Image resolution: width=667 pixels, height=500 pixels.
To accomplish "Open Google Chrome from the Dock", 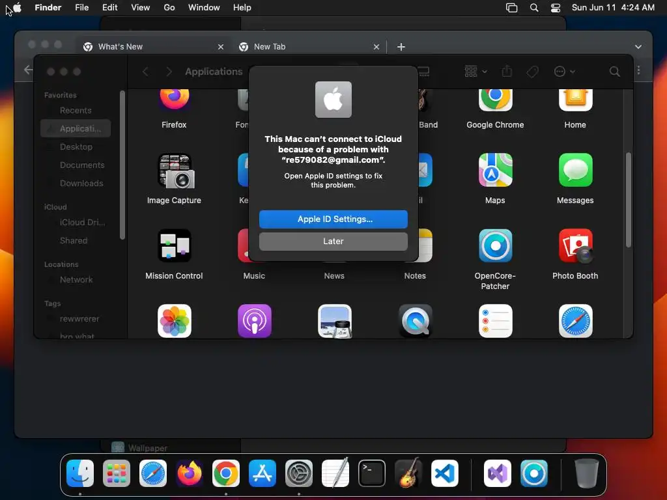I will click(x=226, y=473).
